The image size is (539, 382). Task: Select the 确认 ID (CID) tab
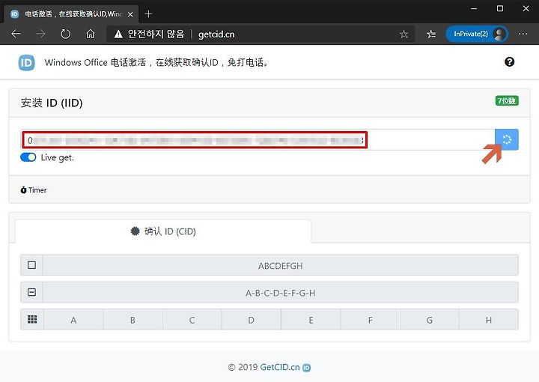point(163,231)
